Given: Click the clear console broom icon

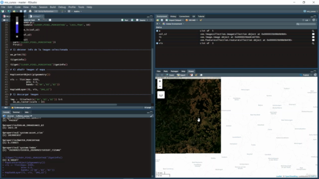Looking at the screenshot, I should tap(152, 116).
